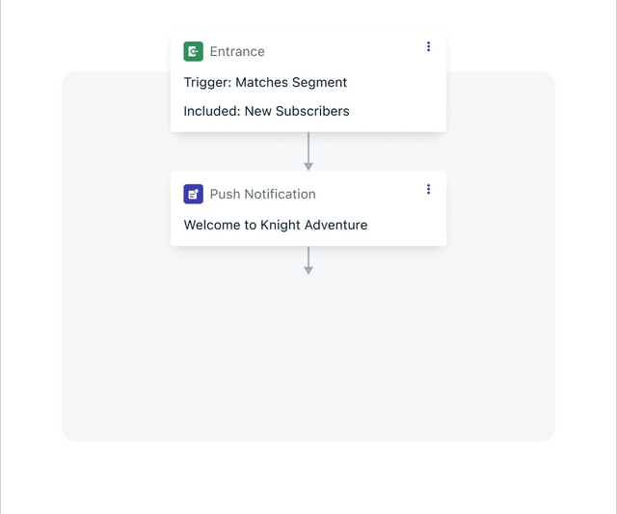
Task: Click the purple Push Notification icon
Action: tap(193, 194)
